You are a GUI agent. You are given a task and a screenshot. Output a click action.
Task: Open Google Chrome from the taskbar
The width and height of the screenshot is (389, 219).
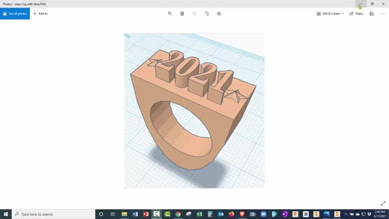click(x=178, y=214)
